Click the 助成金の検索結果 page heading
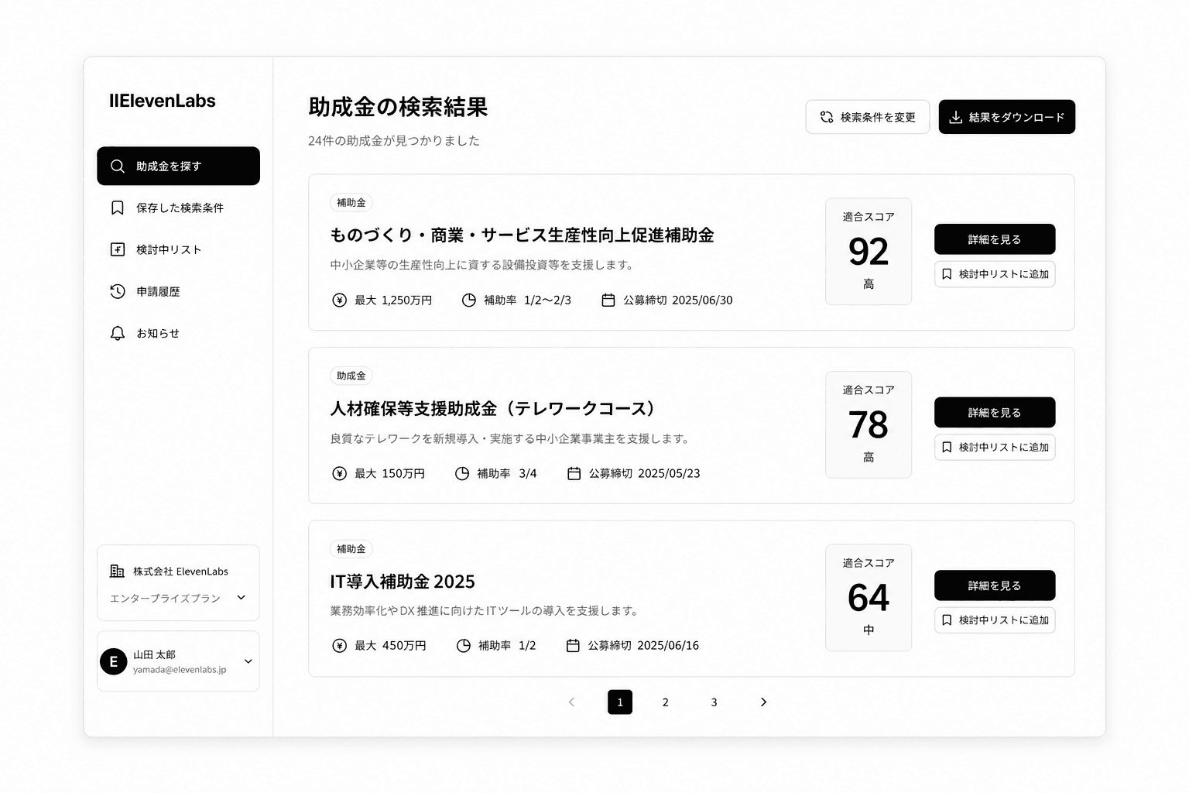This screenshot has width=1189, height=793. point(398,107)
